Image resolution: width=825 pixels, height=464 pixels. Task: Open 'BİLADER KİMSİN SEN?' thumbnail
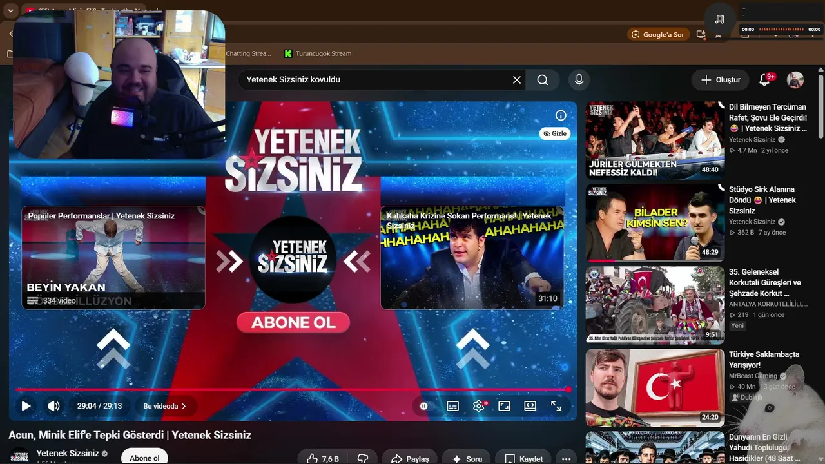655,222
